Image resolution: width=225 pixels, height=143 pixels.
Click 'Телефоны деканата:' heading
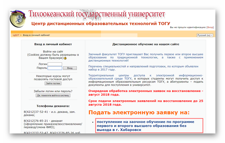coord(53,106)
